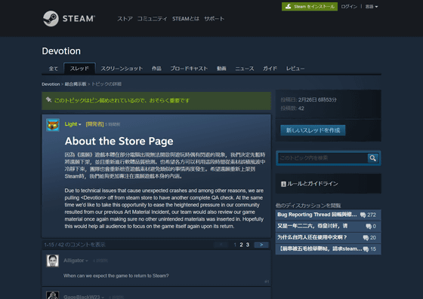
Task: Switch to the ブロードキャスト tab
Action: (x=189, y=69)
